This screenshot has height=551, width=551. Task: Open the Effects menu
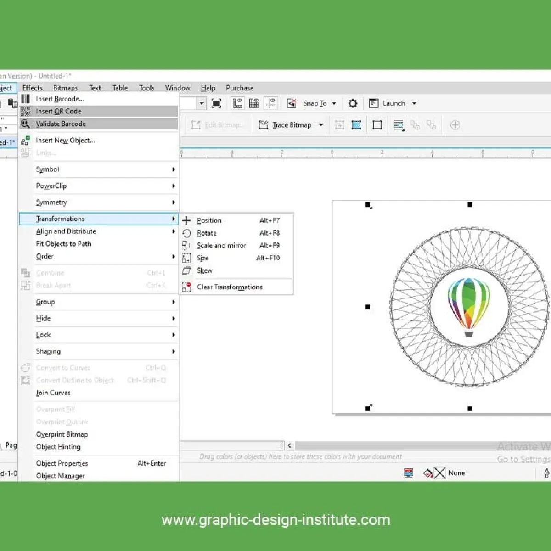[x=32, y=88]
